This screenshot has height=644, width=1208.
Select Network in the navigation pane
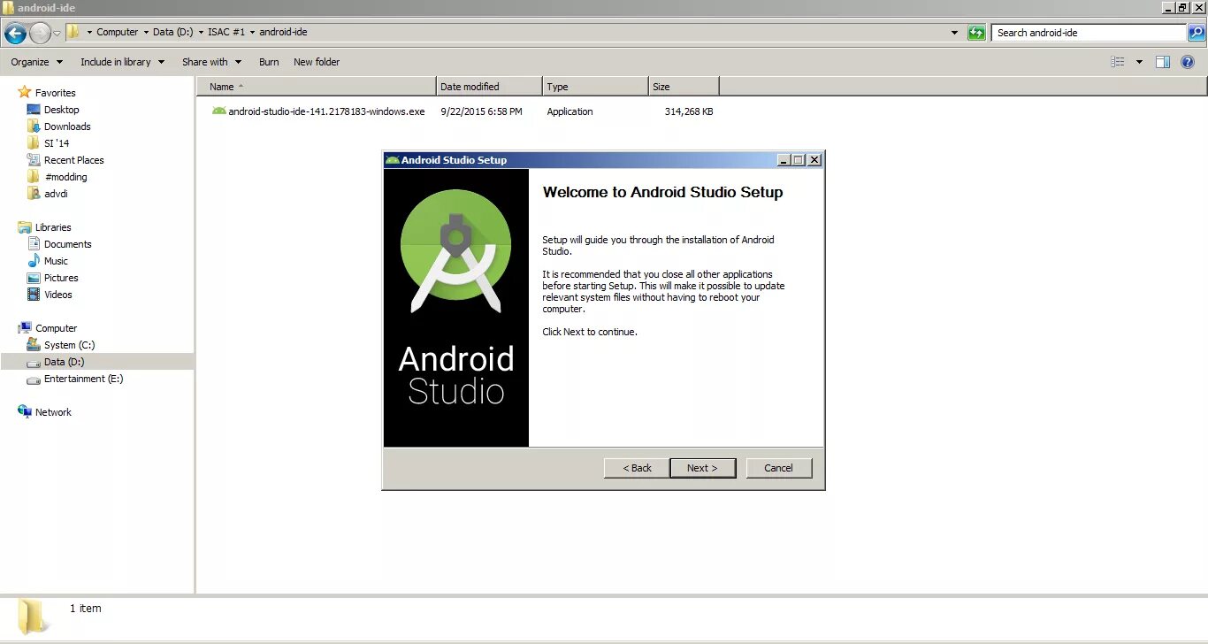[x=53, y=412]
